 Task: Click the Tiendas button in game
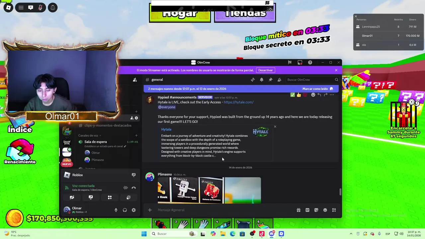[245, 14]
